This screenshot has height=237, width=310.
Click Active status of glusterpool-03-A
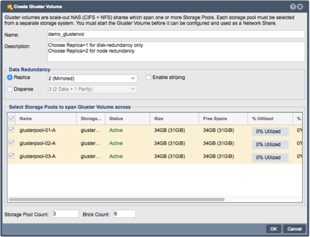(x=116, y=157)
